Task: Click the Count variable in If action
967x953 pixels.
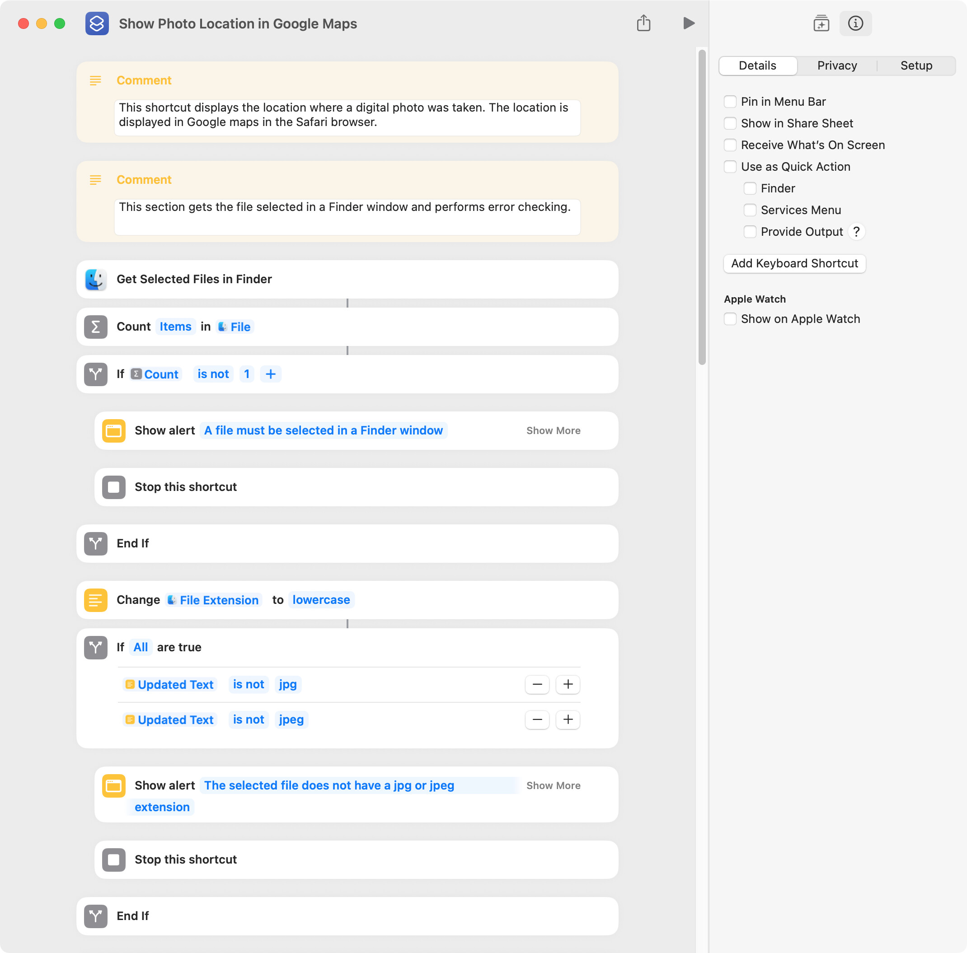Action: [155, 374]
